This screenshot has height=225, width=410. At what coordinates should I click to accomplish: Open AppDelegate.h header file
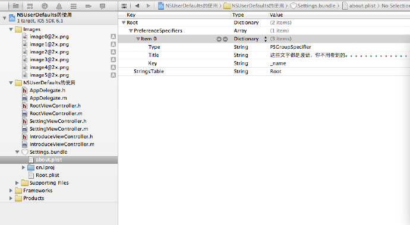[48, 90]
